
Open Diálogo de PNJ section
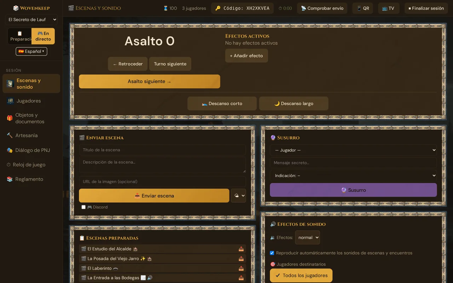(31, 150)
